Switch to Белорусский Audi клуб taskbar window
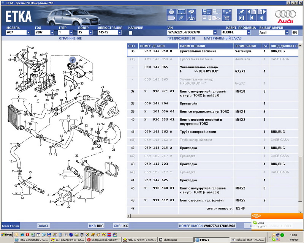This screenshot has height=243, width=304. 104,240
